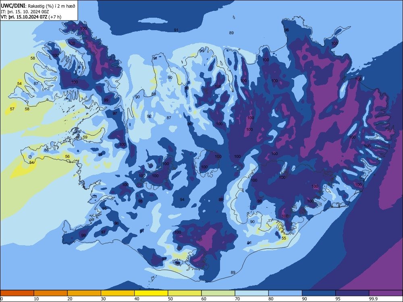This screenshot has height=302, width=403.
Task: Click the '59' humidity value on the map
Action: point(85,137)
